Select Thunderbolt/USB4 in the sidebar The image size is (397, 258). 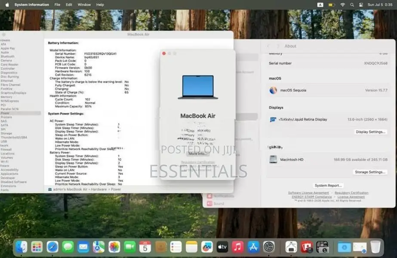(14, 138)
